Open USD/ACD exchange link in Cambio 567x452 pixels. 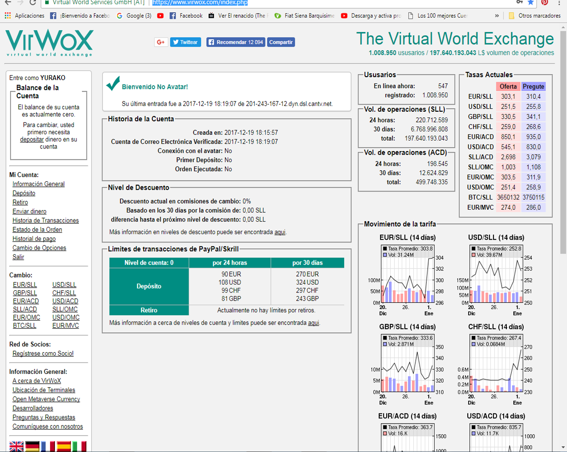coord(65,301)
